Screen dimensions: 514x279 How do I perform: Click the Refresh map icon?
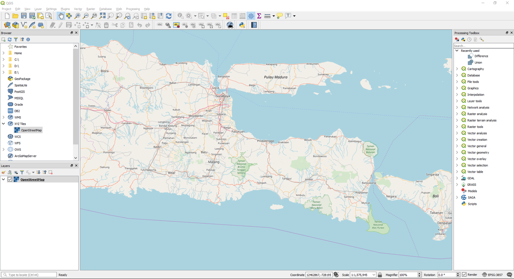point(169,16)
